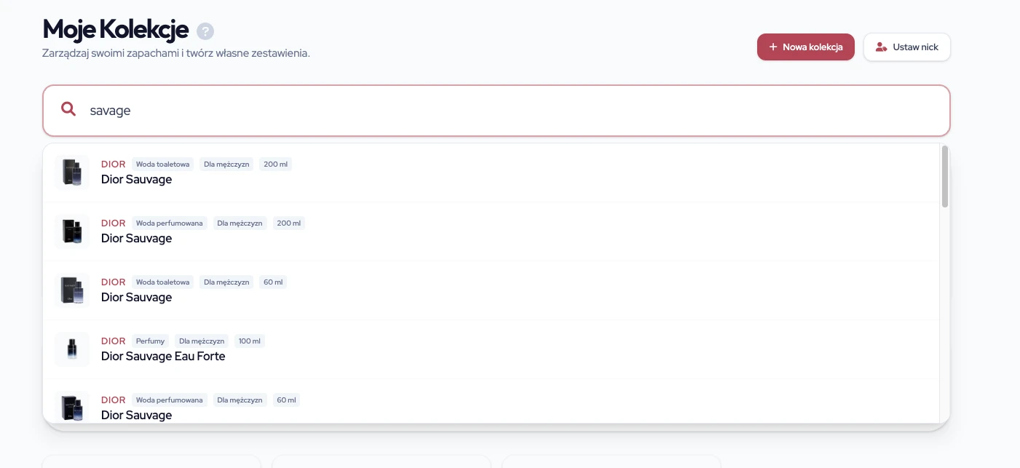
Task: Click the Woda toaletowa 60 ml bottle image
Action: tap(72, 290)
